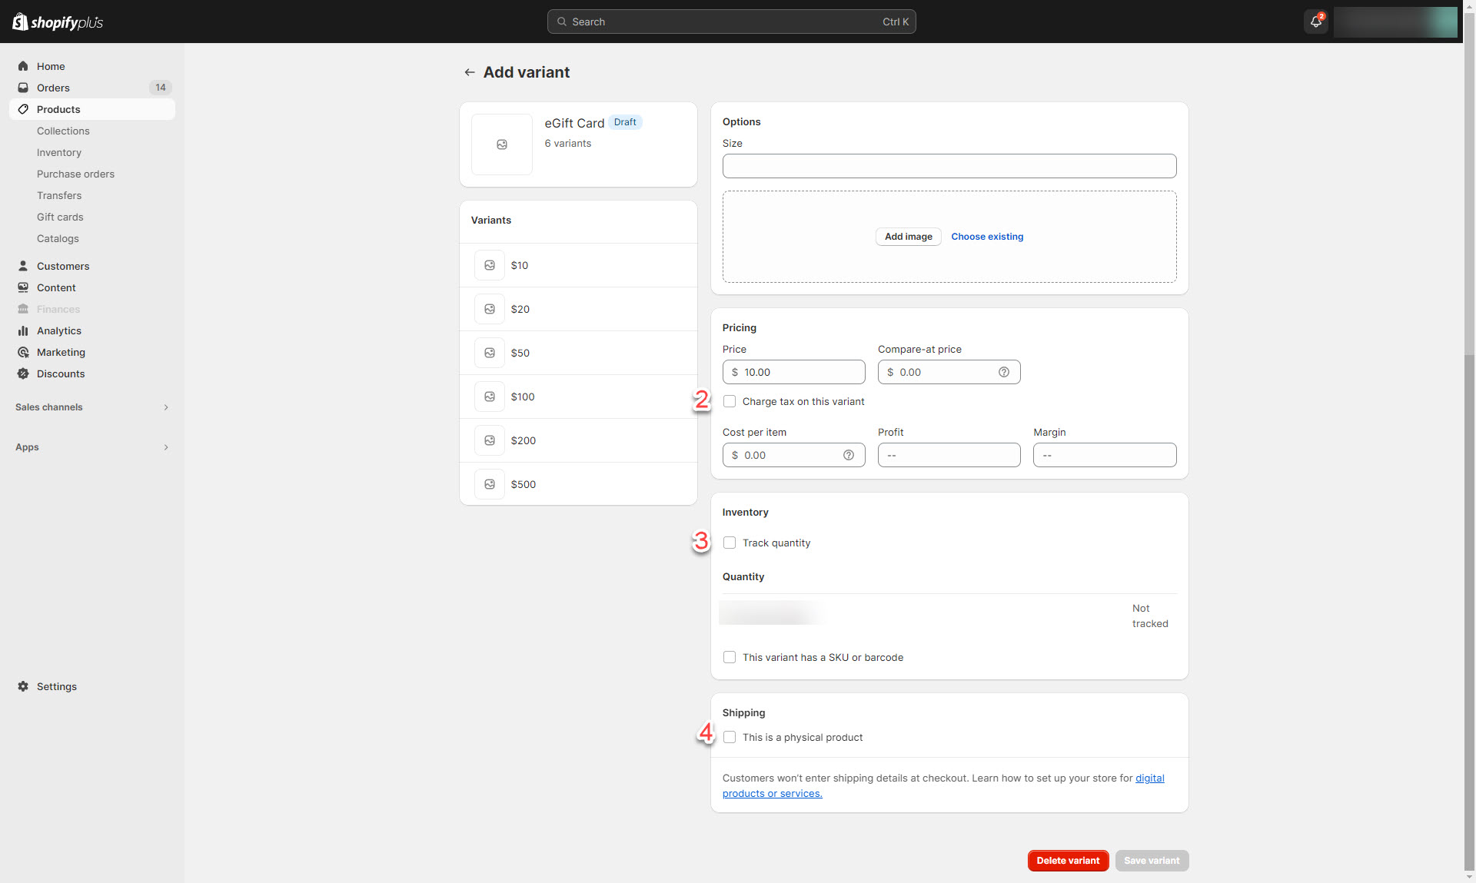Click the Marketing target icon
This screenshot has height=883, width=1476.
click(x=23, y=352)
